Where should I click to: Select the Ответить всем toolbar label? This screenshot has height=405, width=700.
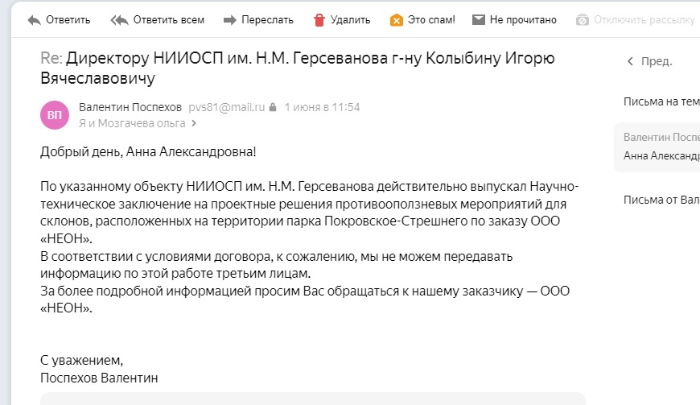[x=169, y=20]
